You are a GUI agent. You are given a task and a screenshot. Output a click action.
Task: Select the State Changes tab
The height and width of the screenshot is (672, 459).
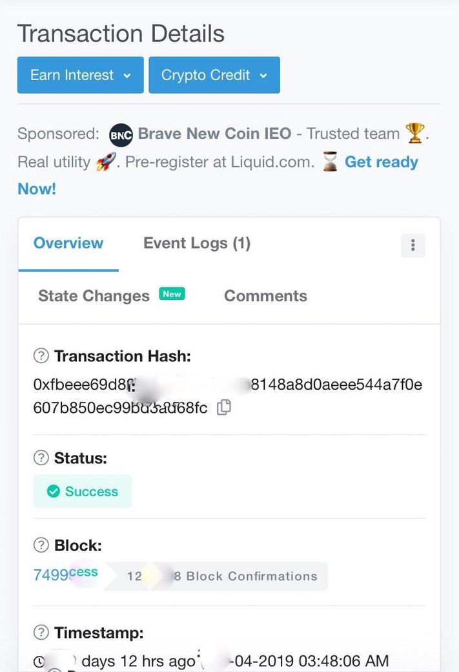pos(94,296)
